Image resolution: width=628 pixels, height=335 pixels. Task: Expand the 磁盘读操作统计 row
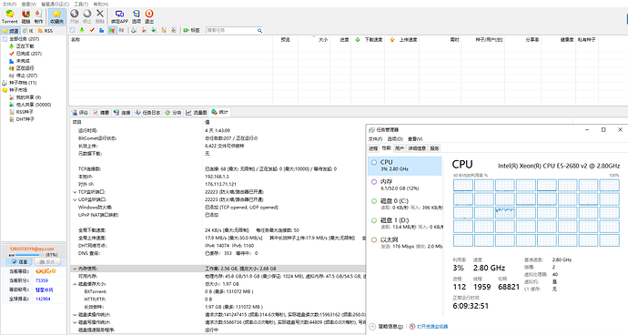point(75,315)
